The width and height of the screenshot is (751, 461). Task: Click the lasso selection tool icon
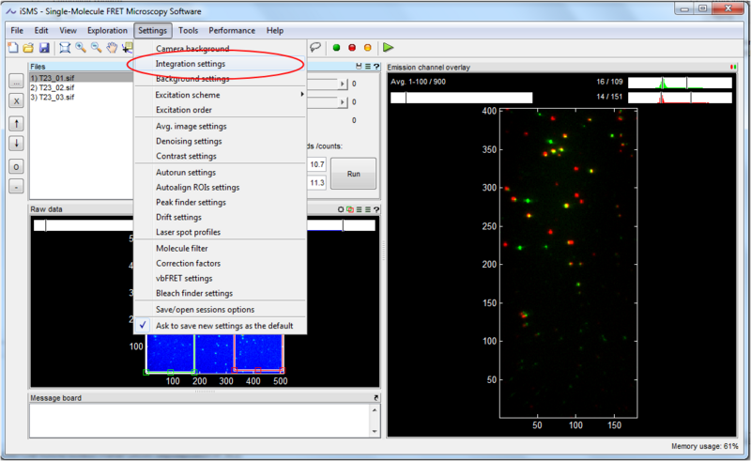point(315,47)
